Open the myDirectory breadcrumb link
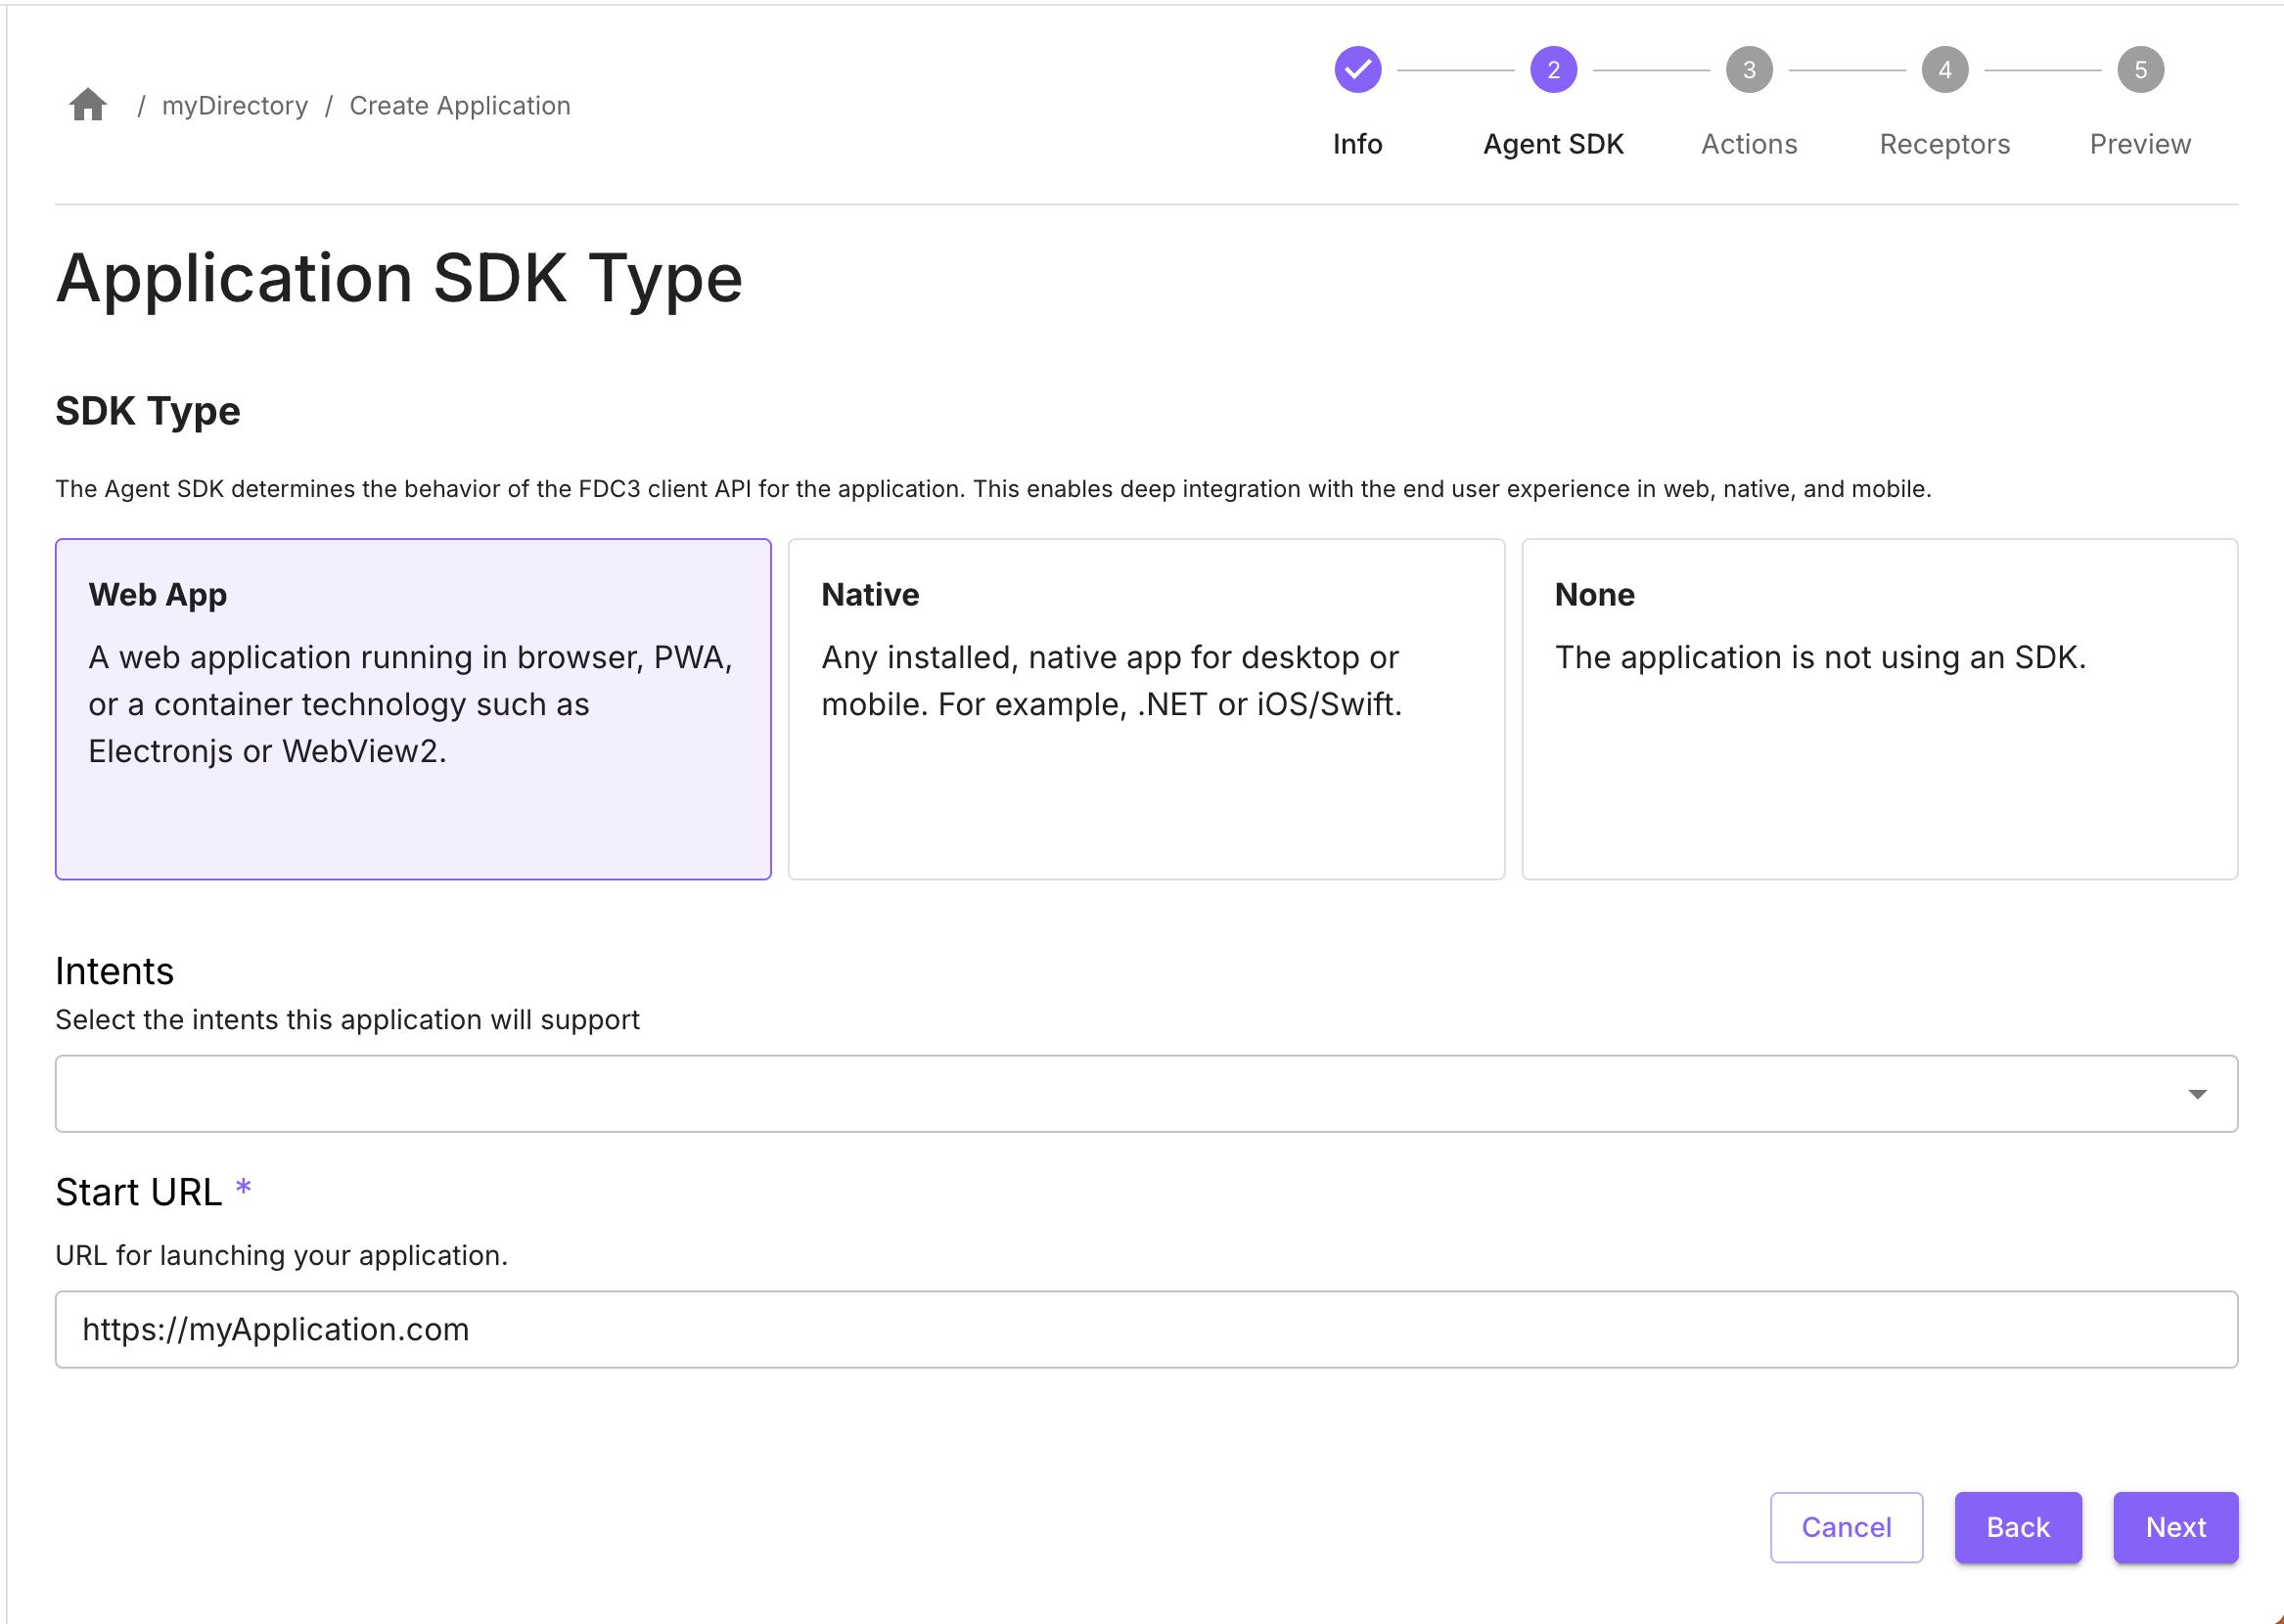 click(x=235, y=105)
